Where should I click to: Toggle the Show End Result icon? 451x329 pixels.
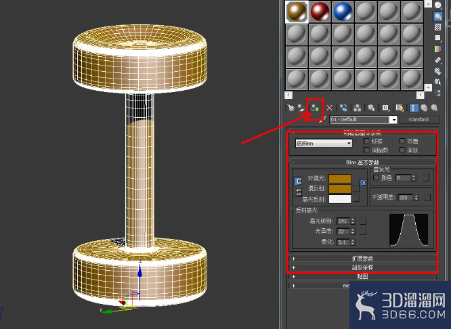coord(414,108)
